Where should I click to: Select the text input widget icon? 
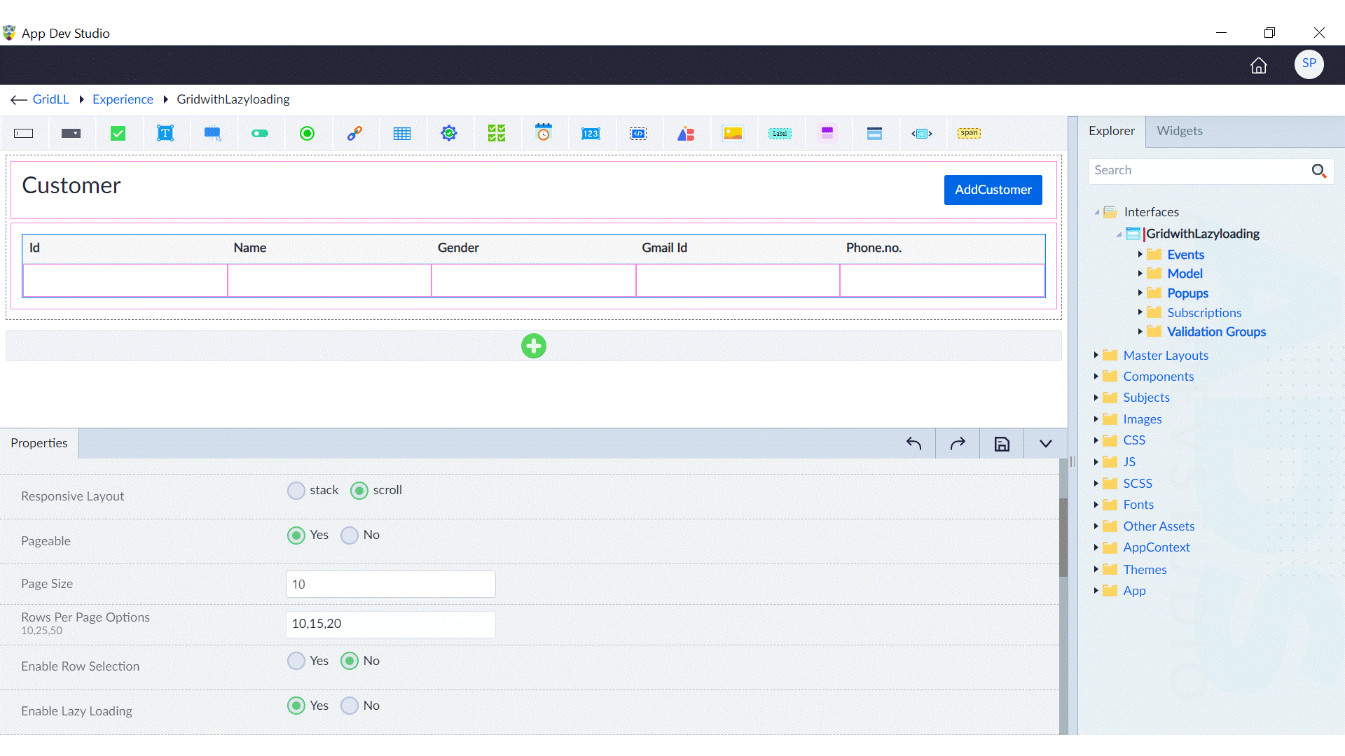pyautogui.click(x=24, y=134)
